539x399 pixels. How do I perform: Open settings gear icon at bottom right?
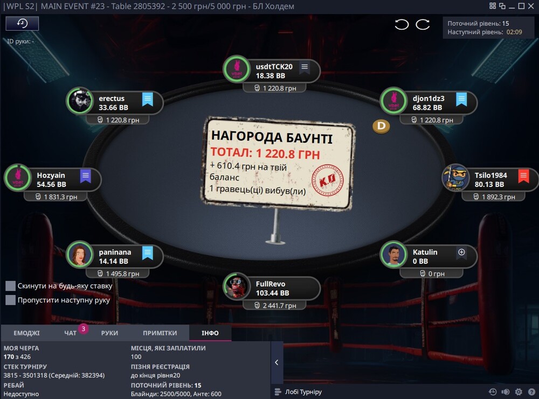coord(519,392)
